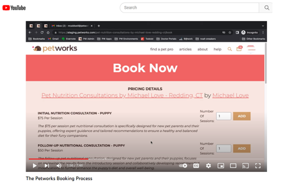Close the Inbox (2) Gmail tab
Viewport: 291px width, 185px height.
pos(92,26)
